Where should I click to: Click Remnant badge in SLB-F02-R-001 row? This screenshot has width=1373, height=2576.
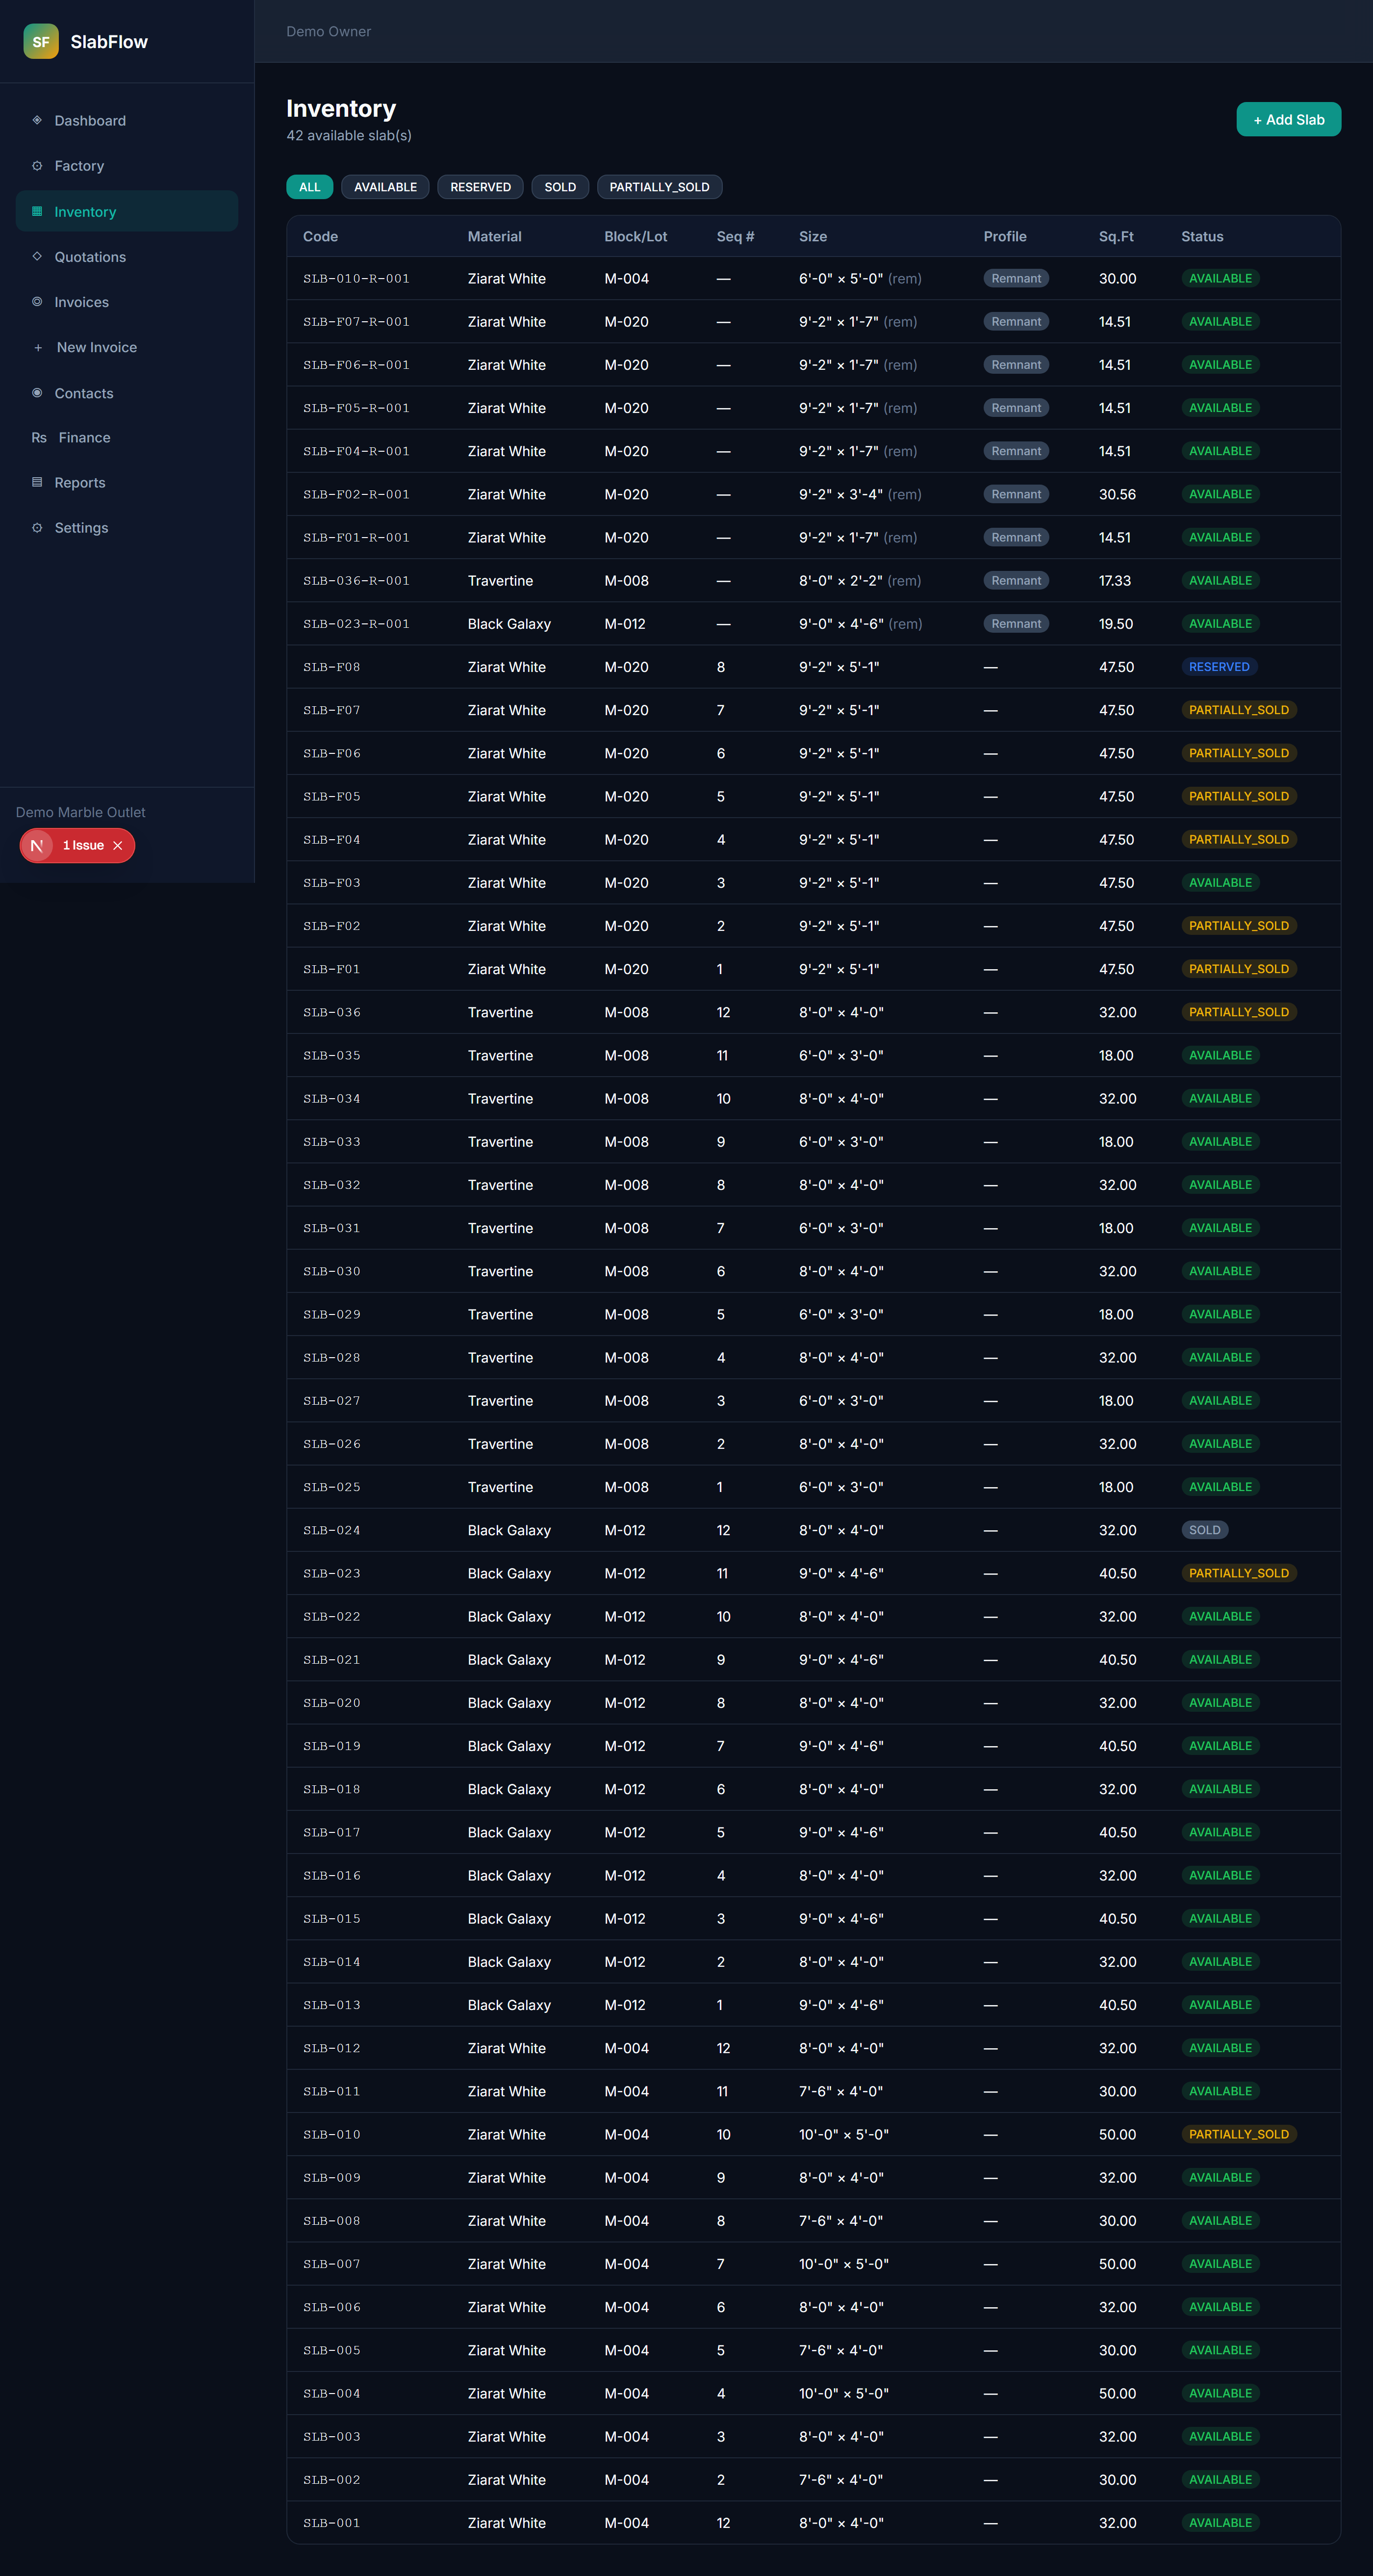coord(1016,495)
